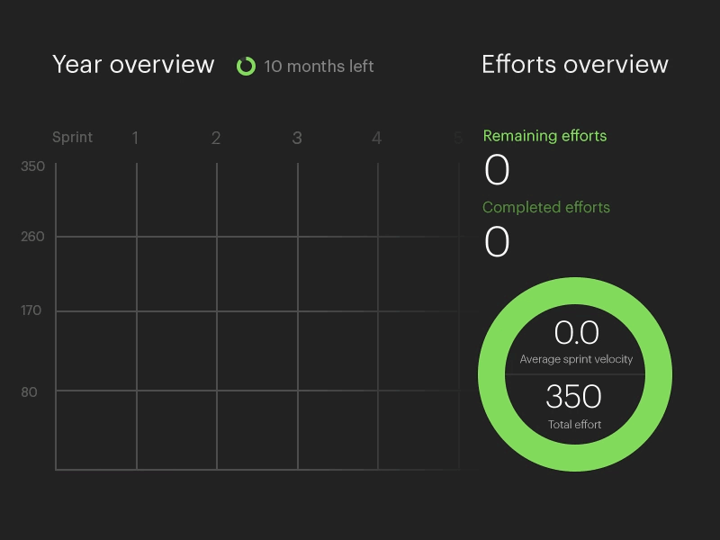
Task: Switch to the Year overview section
Action: [134, 65]
